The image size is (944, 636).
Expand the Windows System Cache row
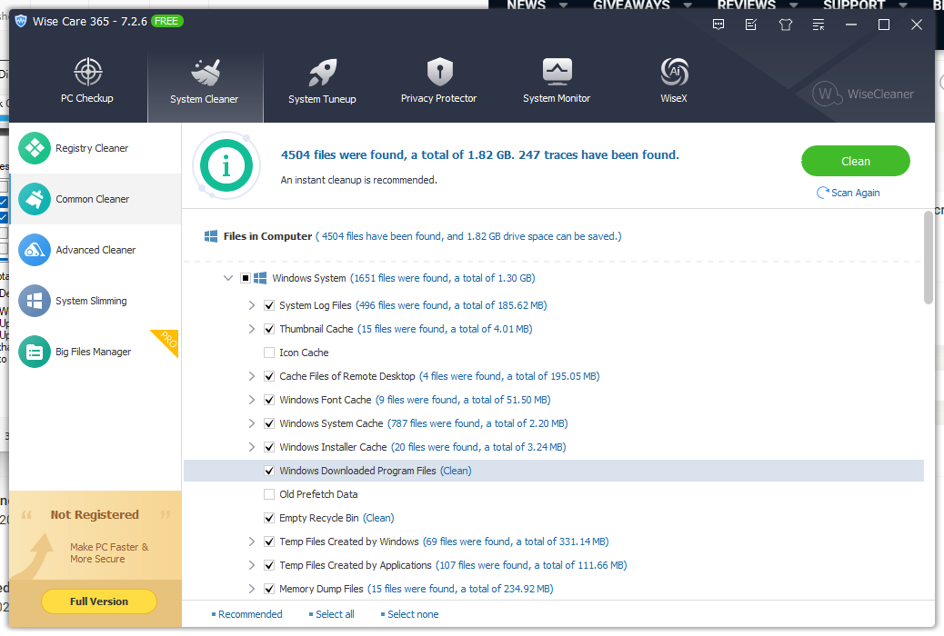(x=252, y=423)
